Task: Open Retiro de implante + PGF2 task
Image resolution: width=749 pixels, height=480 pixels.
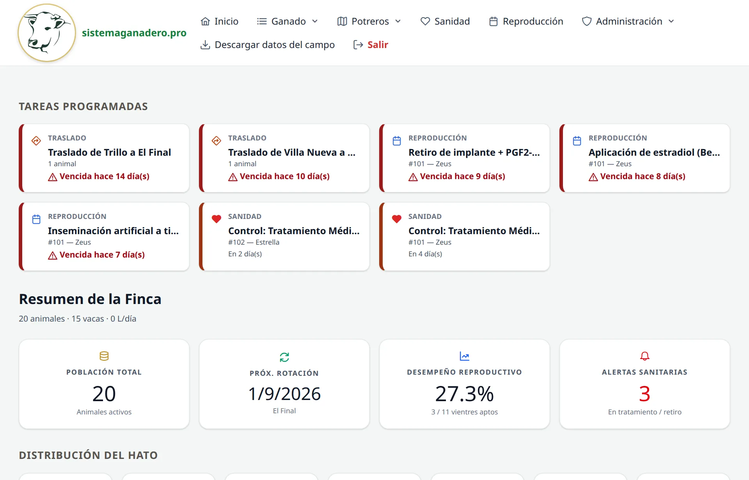Action: pyautogui.click(x=474, y=152)
